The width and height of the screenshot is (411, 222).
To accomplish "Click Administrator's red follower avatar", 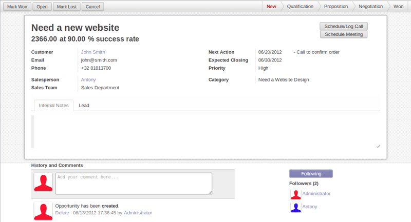I will tap(296, 194).
